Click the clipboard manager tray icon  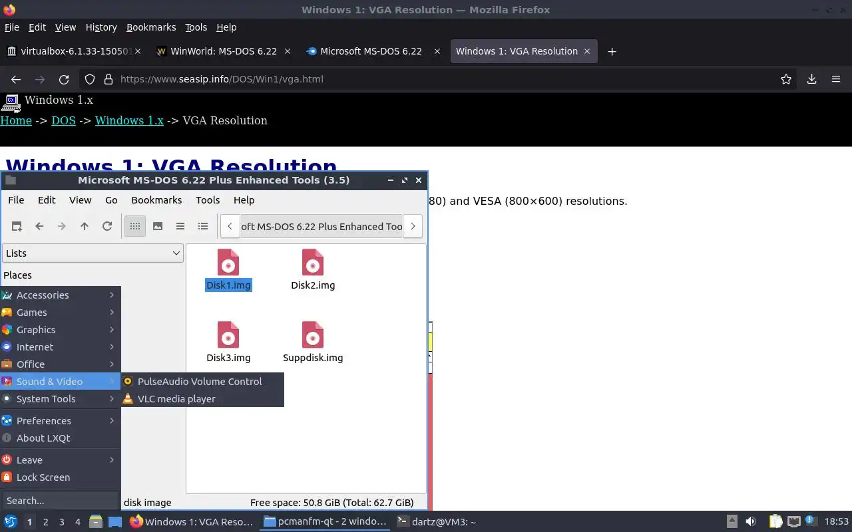click(775, 522)
